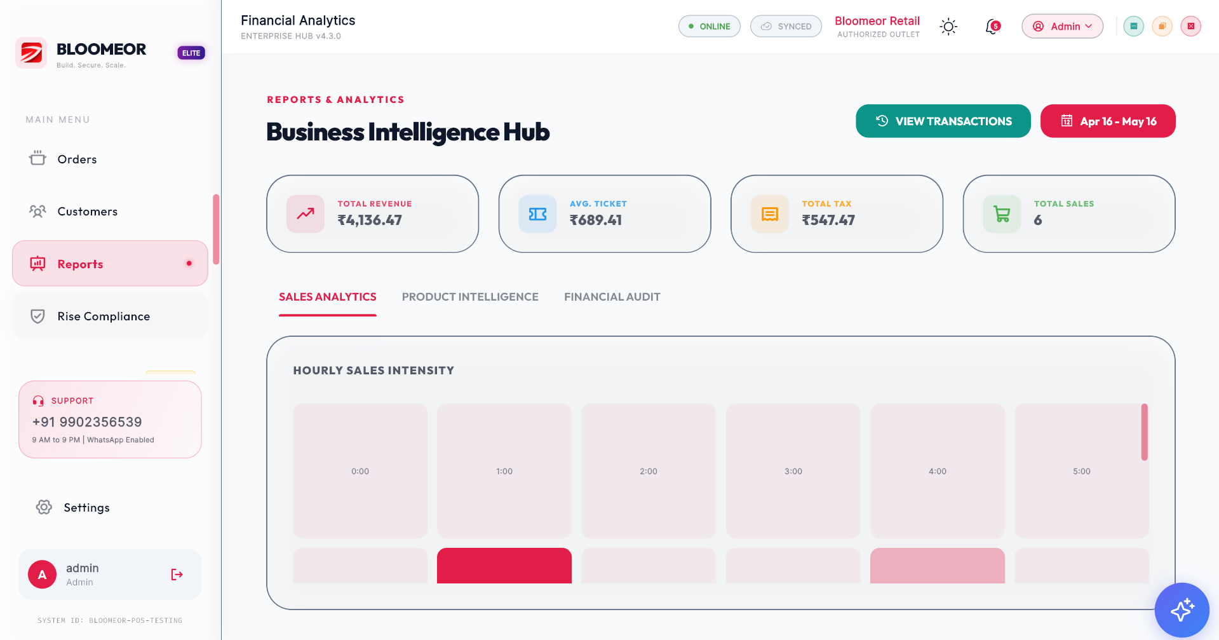Click the Rise Compliance shield icon
Screen dimensions: 1219x640
[37, 316]
